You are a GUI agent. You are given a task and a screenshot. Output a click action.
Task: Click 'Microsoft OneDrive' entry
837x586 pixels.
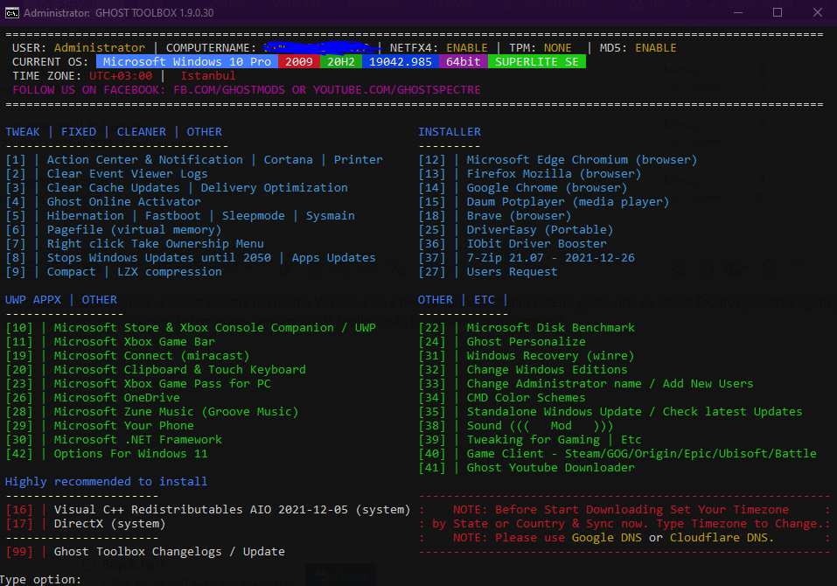(117, 397)
